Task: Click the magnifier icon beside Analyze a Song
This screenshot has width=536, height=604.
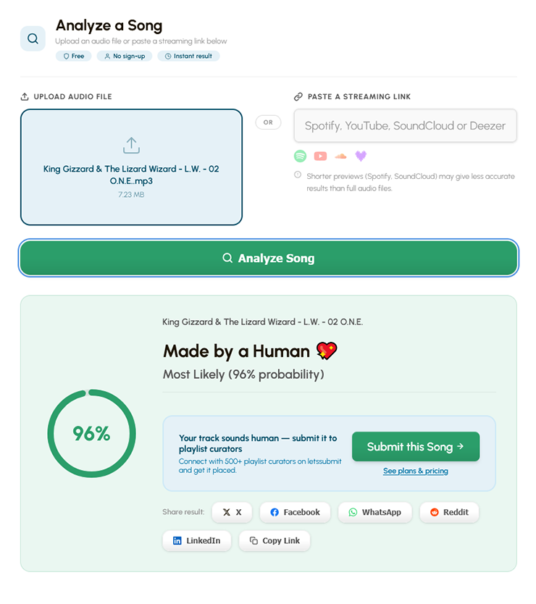Action: (33, 38)
